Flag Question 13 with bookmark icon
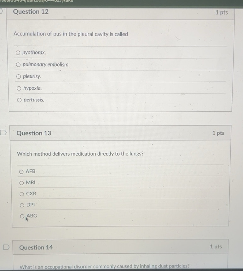 coord(3,133)
